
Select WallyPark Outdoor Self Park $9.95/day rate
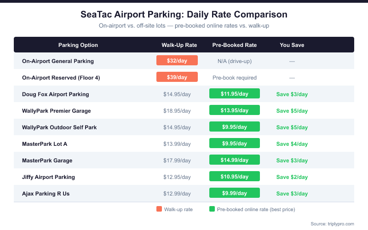235,127
